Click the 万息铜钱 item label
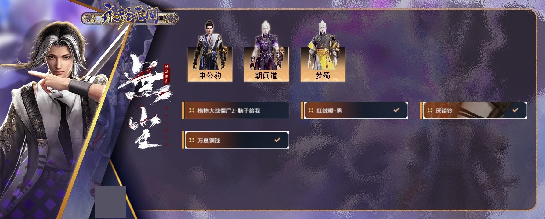Image resolution: width=545 pixels, height=219 pixels. coord(209,141)
